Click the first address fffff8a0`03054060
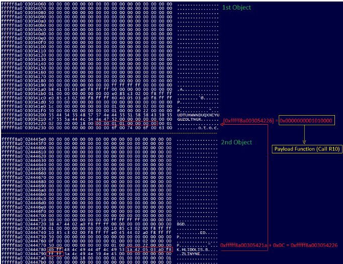This screenshot has height=264, width=343. click(24, 4)
